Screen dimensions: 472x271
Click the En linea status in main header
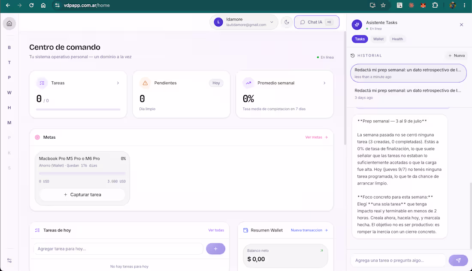[x=325, y=57]
